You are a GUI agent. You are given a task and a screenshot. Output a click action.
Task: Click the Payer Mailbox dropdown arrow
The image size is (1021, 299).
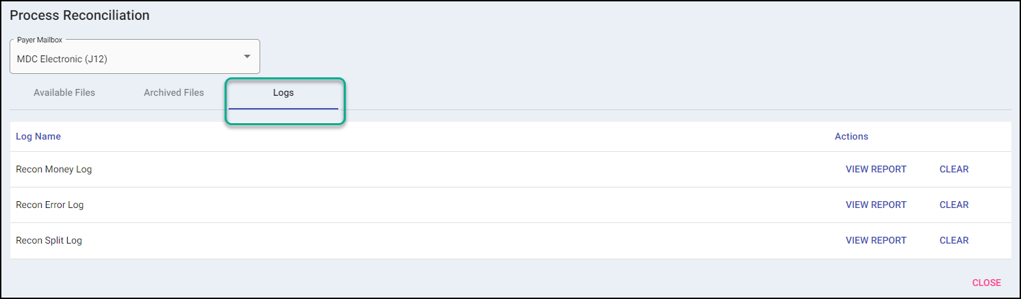click(247, 56)
